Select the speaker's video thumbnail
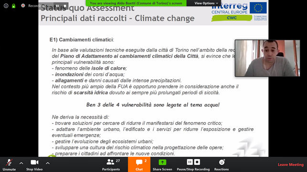The height and width of the screenshot is (172, 307). tap(267, 58)
